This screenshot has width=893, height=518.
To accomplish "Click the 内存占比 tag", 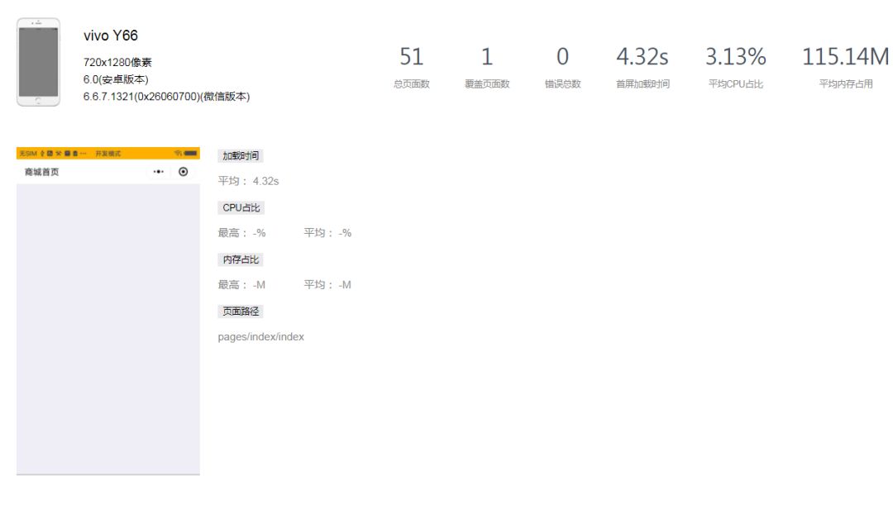I will pyautogui.click(x=241, y=259).
